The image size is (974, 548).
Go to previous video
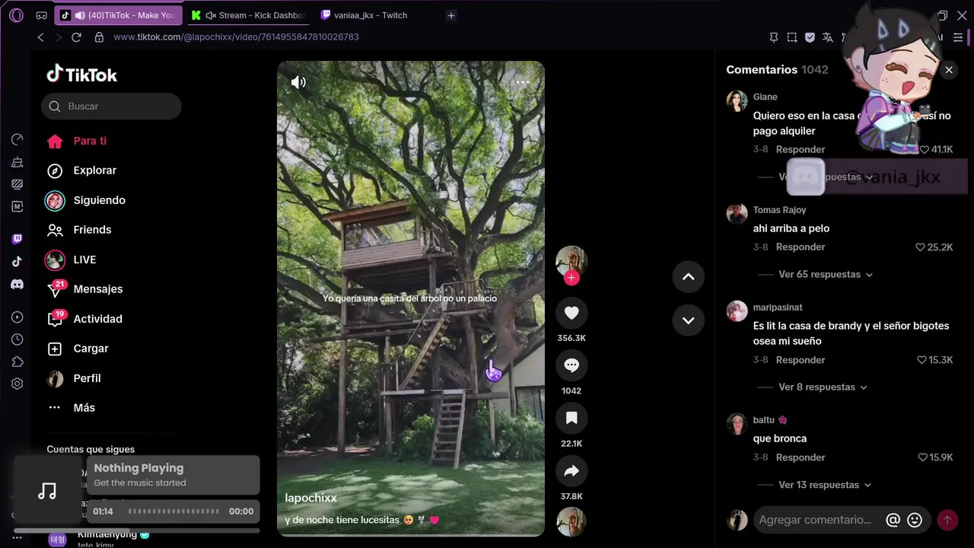688,277
